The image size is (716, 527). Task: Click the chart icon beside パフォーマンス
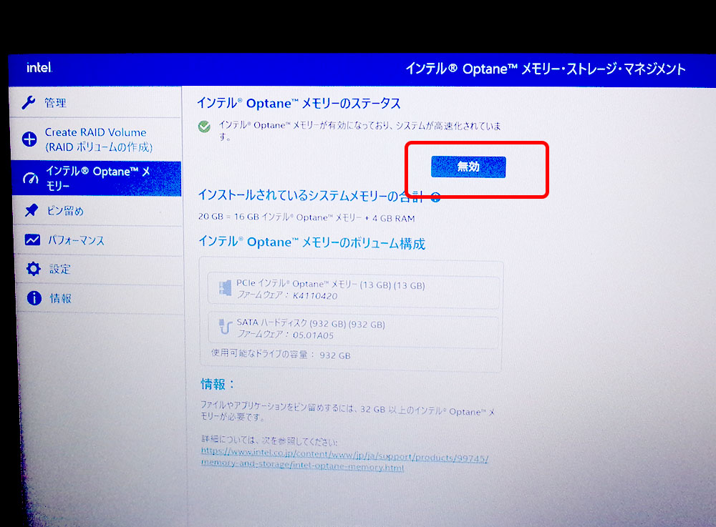pos(32,240)
